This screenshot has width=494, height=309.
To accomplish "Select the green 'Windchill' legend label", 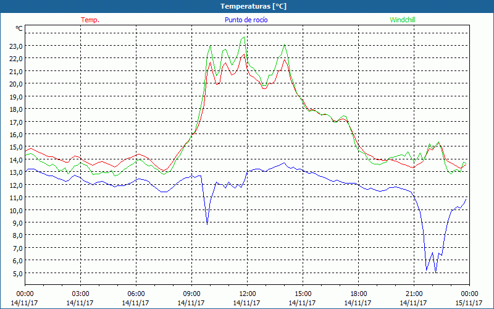I will 403,20.
